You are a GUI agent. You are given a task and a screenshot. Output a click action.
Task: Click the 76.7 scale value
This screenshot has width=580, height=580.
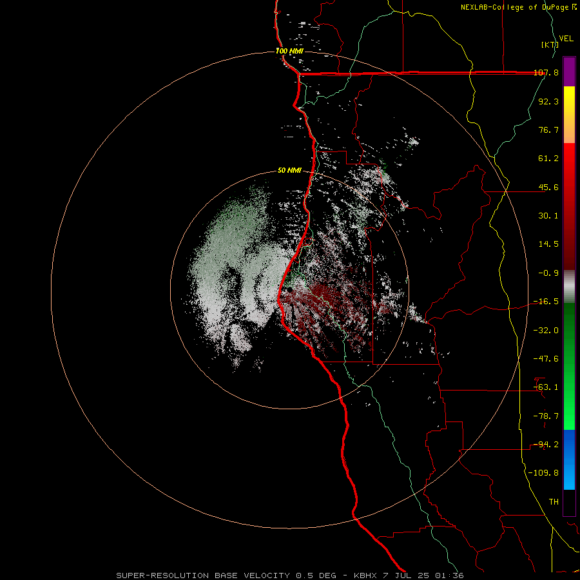[x=548, y=130]
